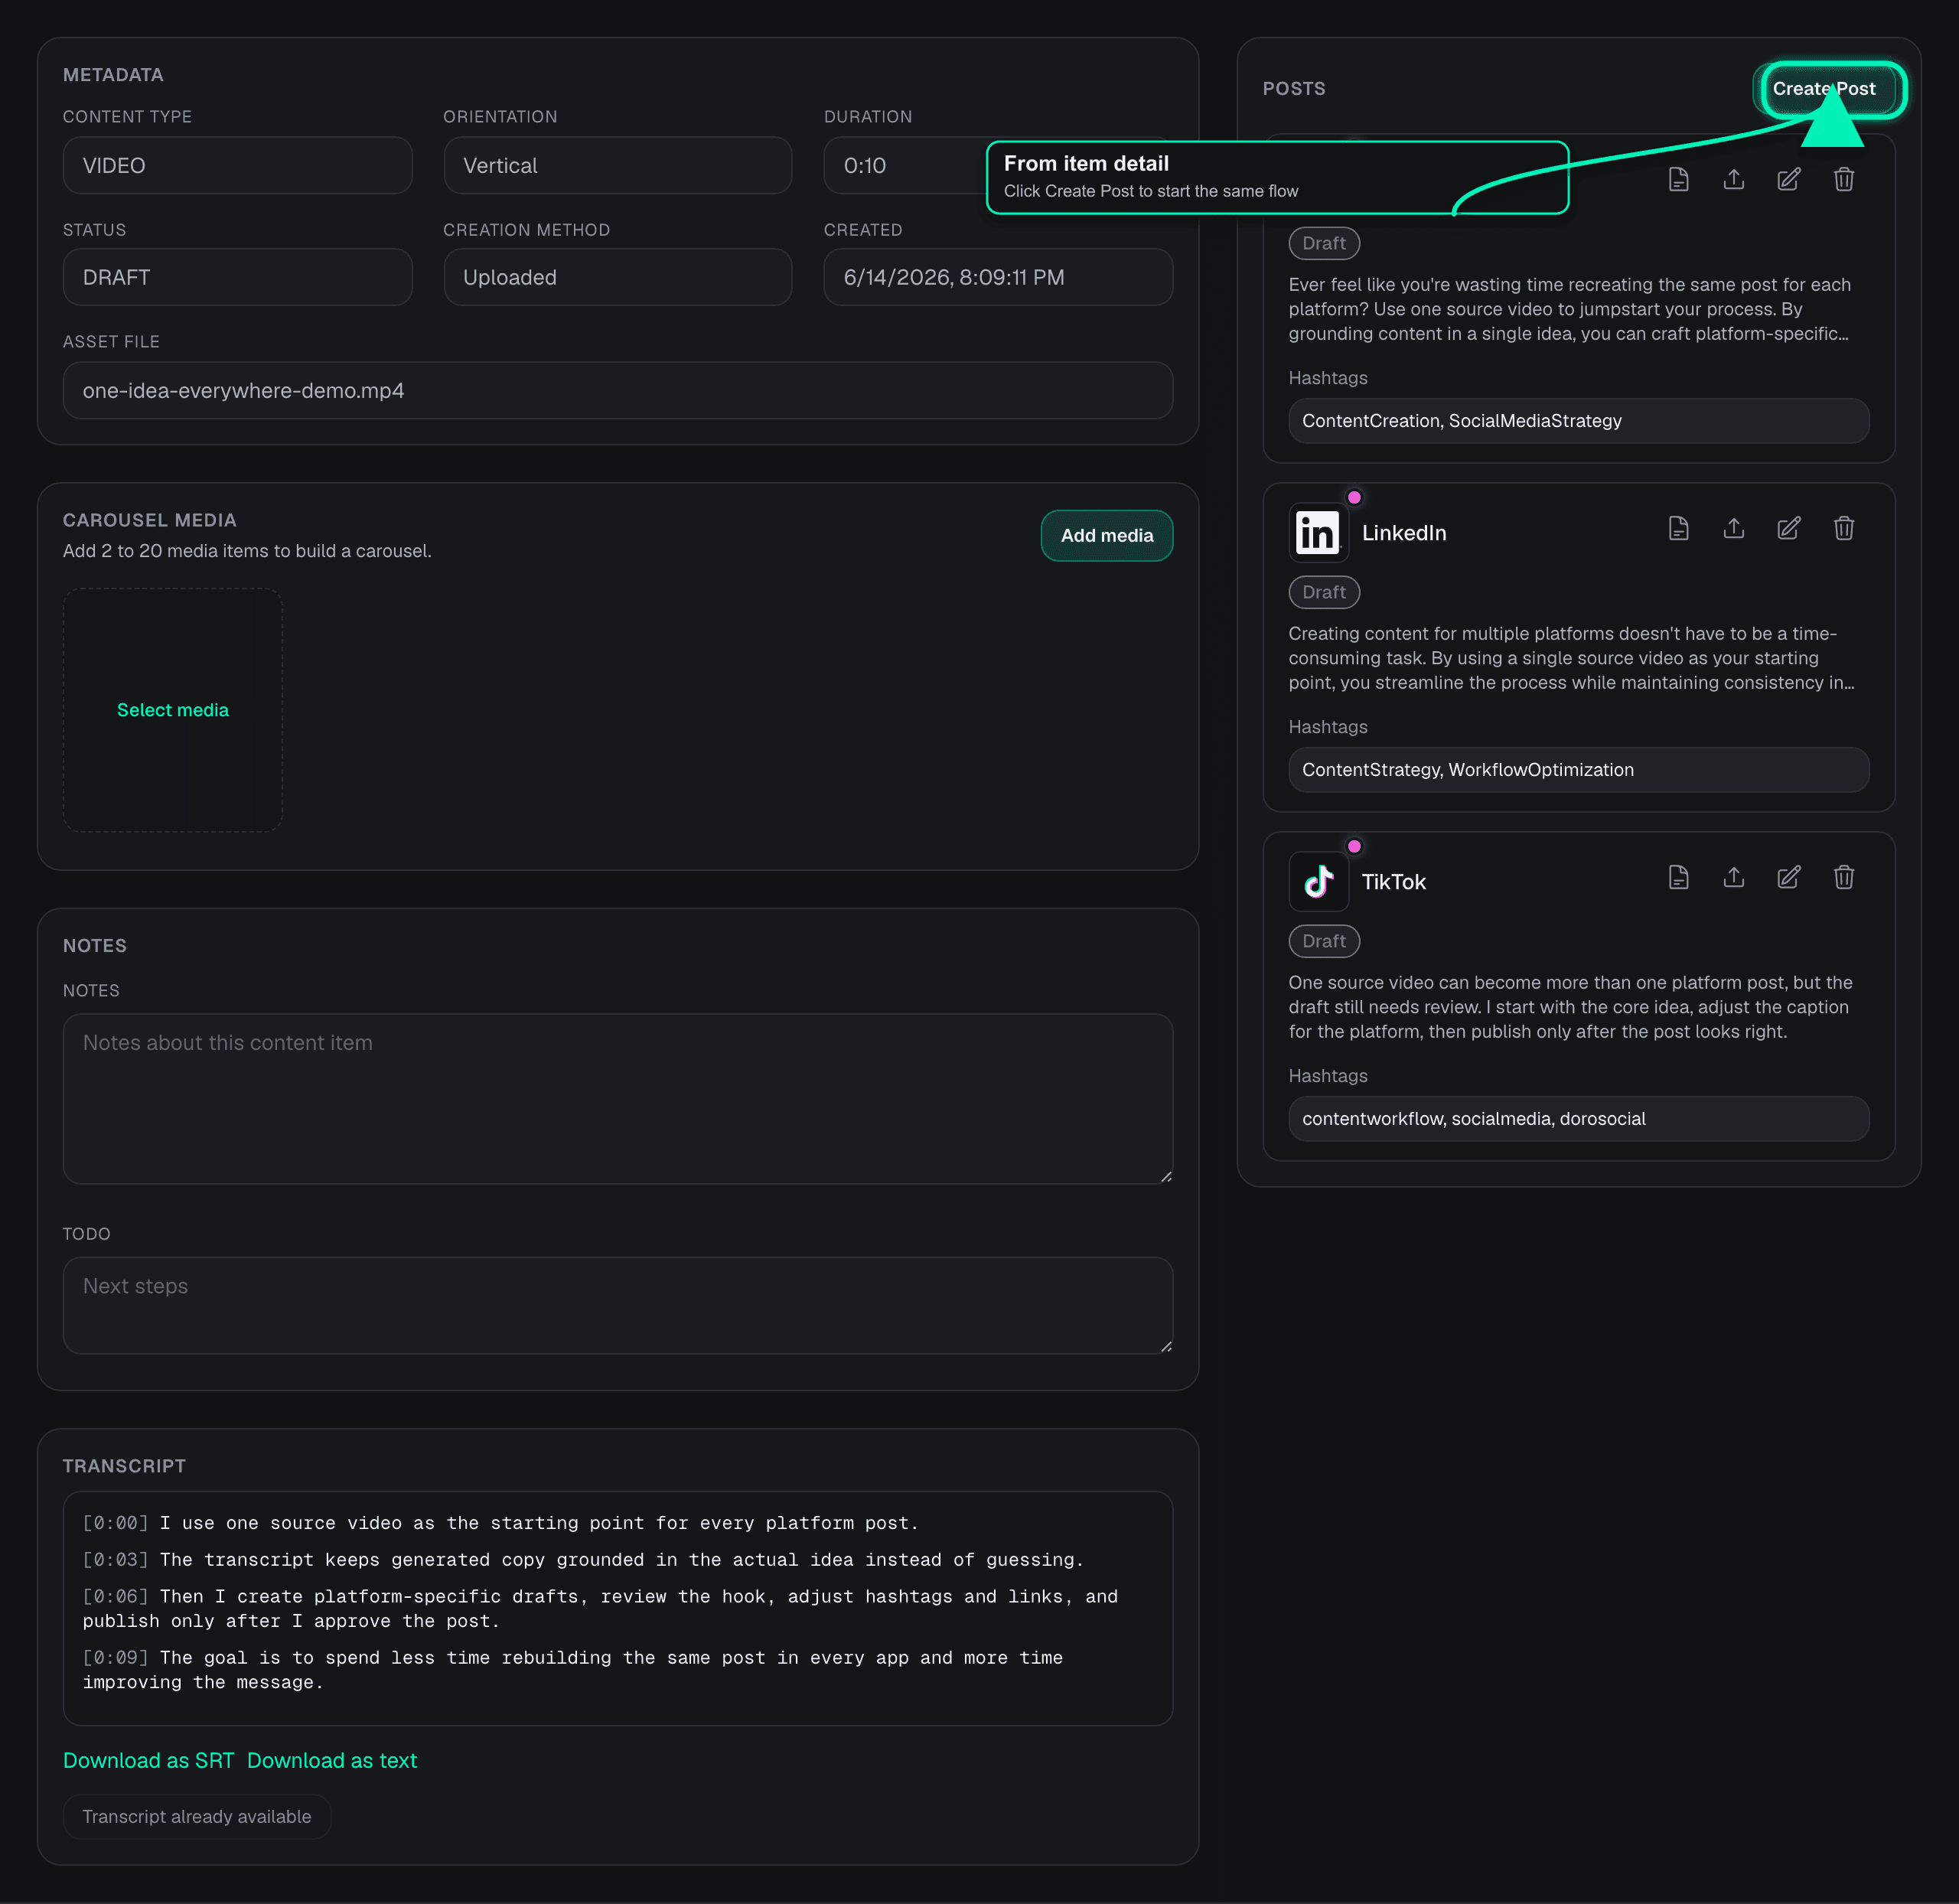1959x1904 pixels.
Task: Edit the LinkedIn post with the pencil icon
Action: pos(1788,528)
